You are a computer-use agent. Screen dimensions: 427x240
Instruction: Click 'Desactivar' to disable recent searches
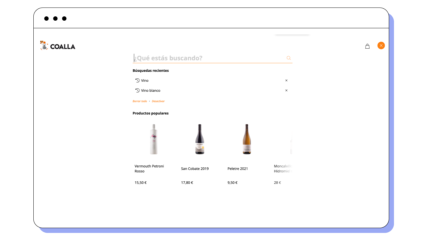click(158, 101)
